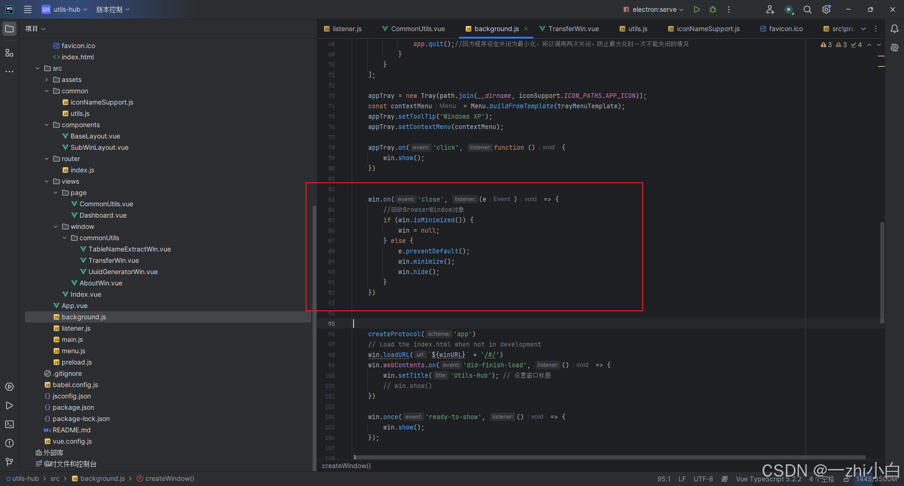This screenshot has height=486, width=904.
Task: Open the Problems tool window
Action: coord(9,443)
